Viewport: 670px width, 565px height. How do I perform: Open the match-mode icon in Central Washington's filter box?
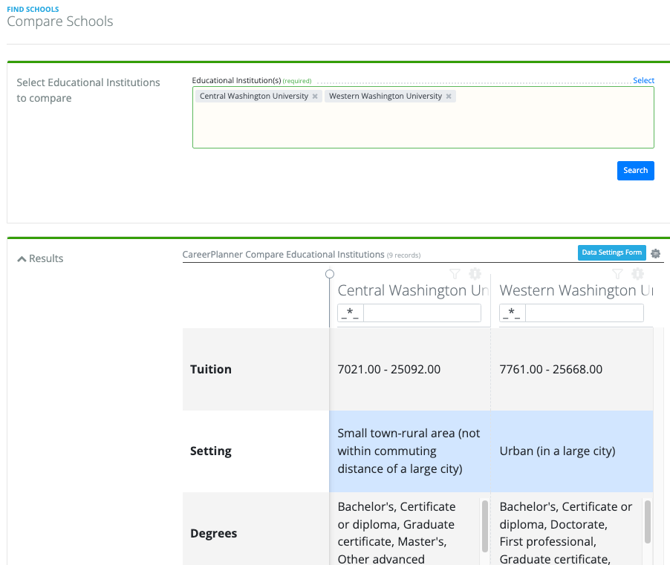pos(350,313)
